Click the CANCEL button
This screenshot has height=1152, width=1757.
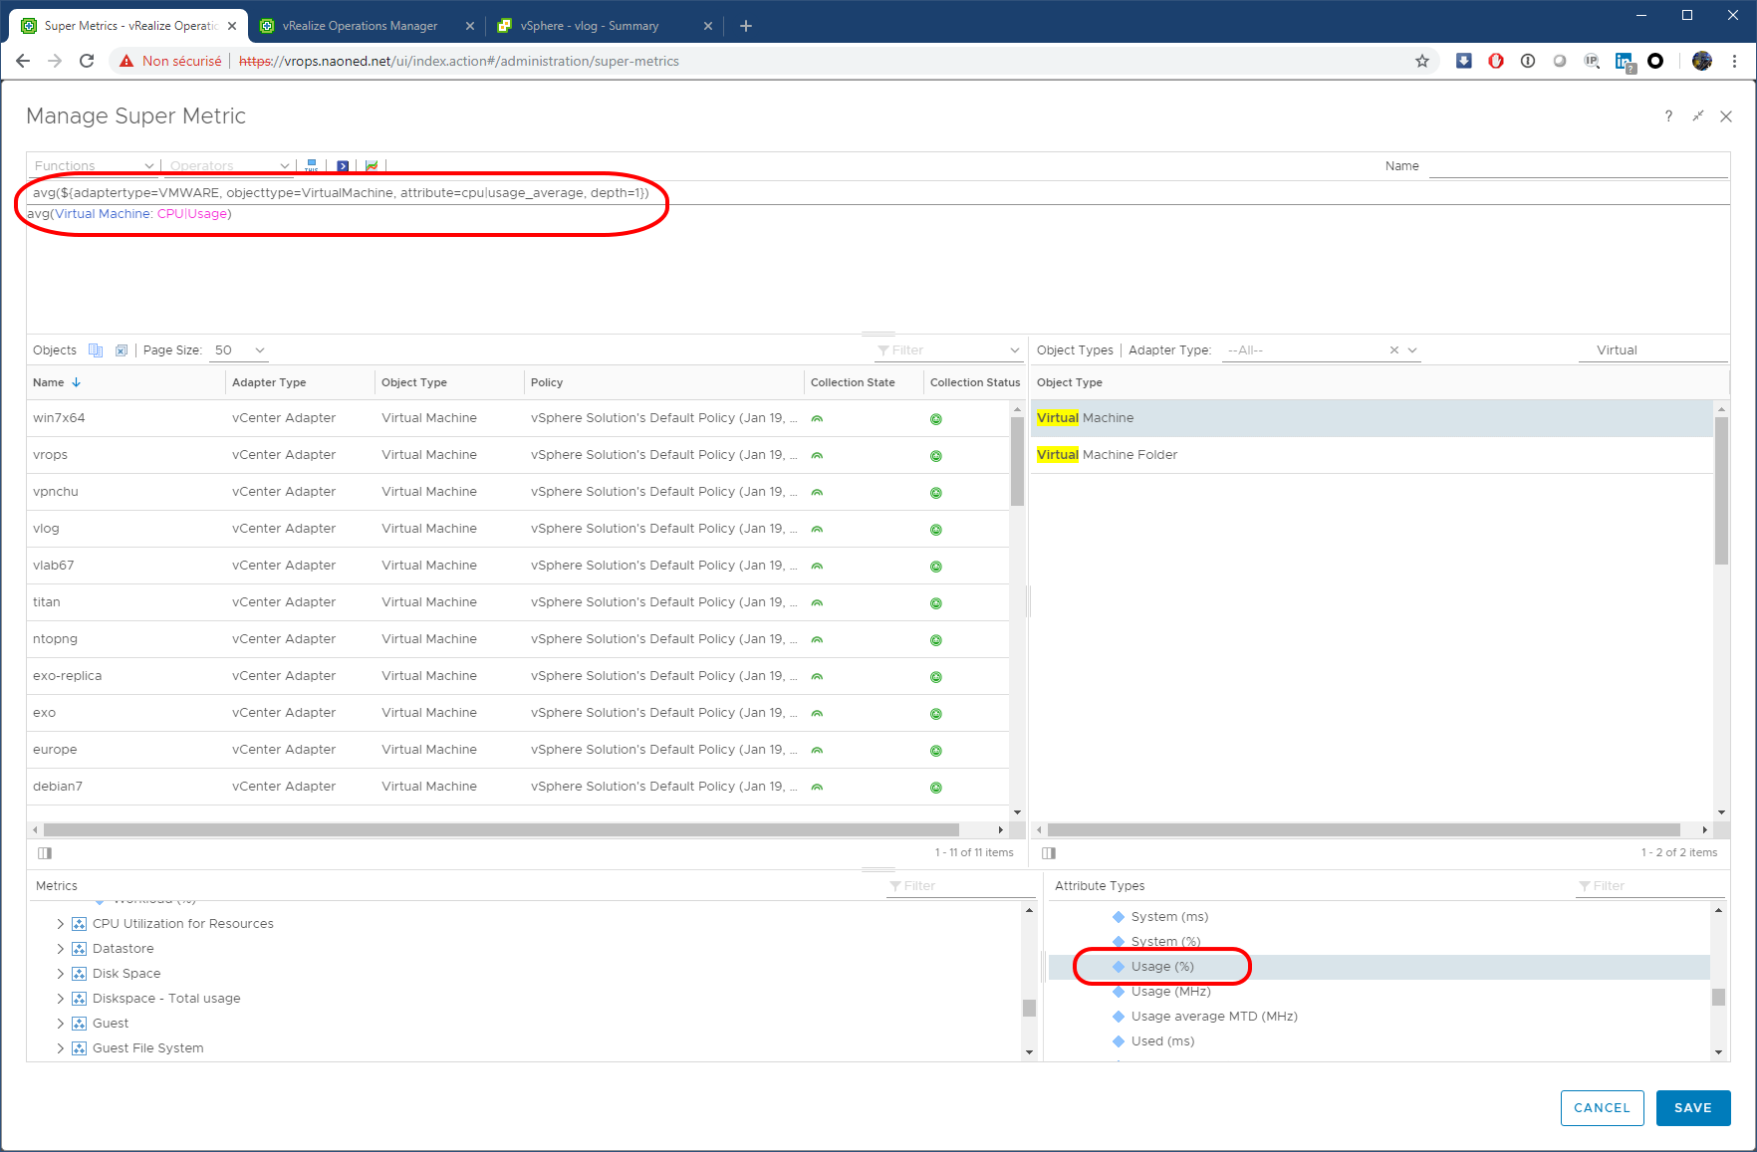[1602, 1108]
